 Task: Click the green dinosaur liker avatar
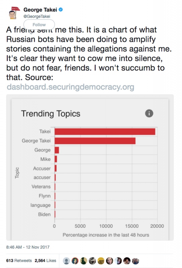[84, 261]
